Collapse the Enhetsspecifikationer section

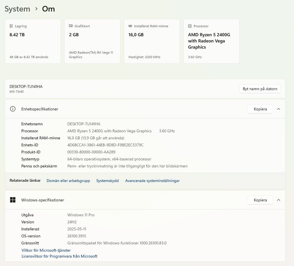click(279, 109)
